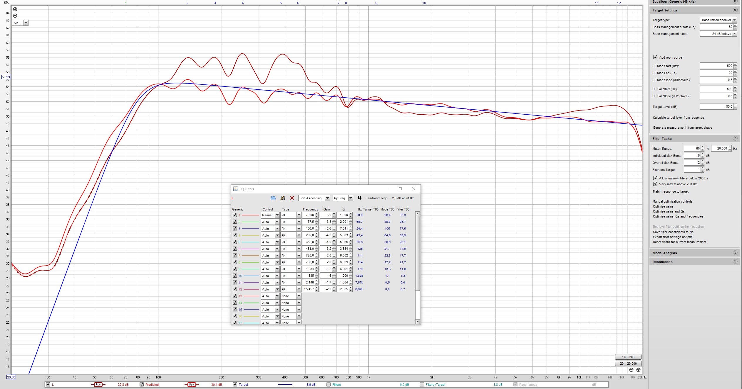Disable filter 1 checkbox in EQ Filters
Screen dimensions: 742x389
pyautogui.click(x=235, y=215)
